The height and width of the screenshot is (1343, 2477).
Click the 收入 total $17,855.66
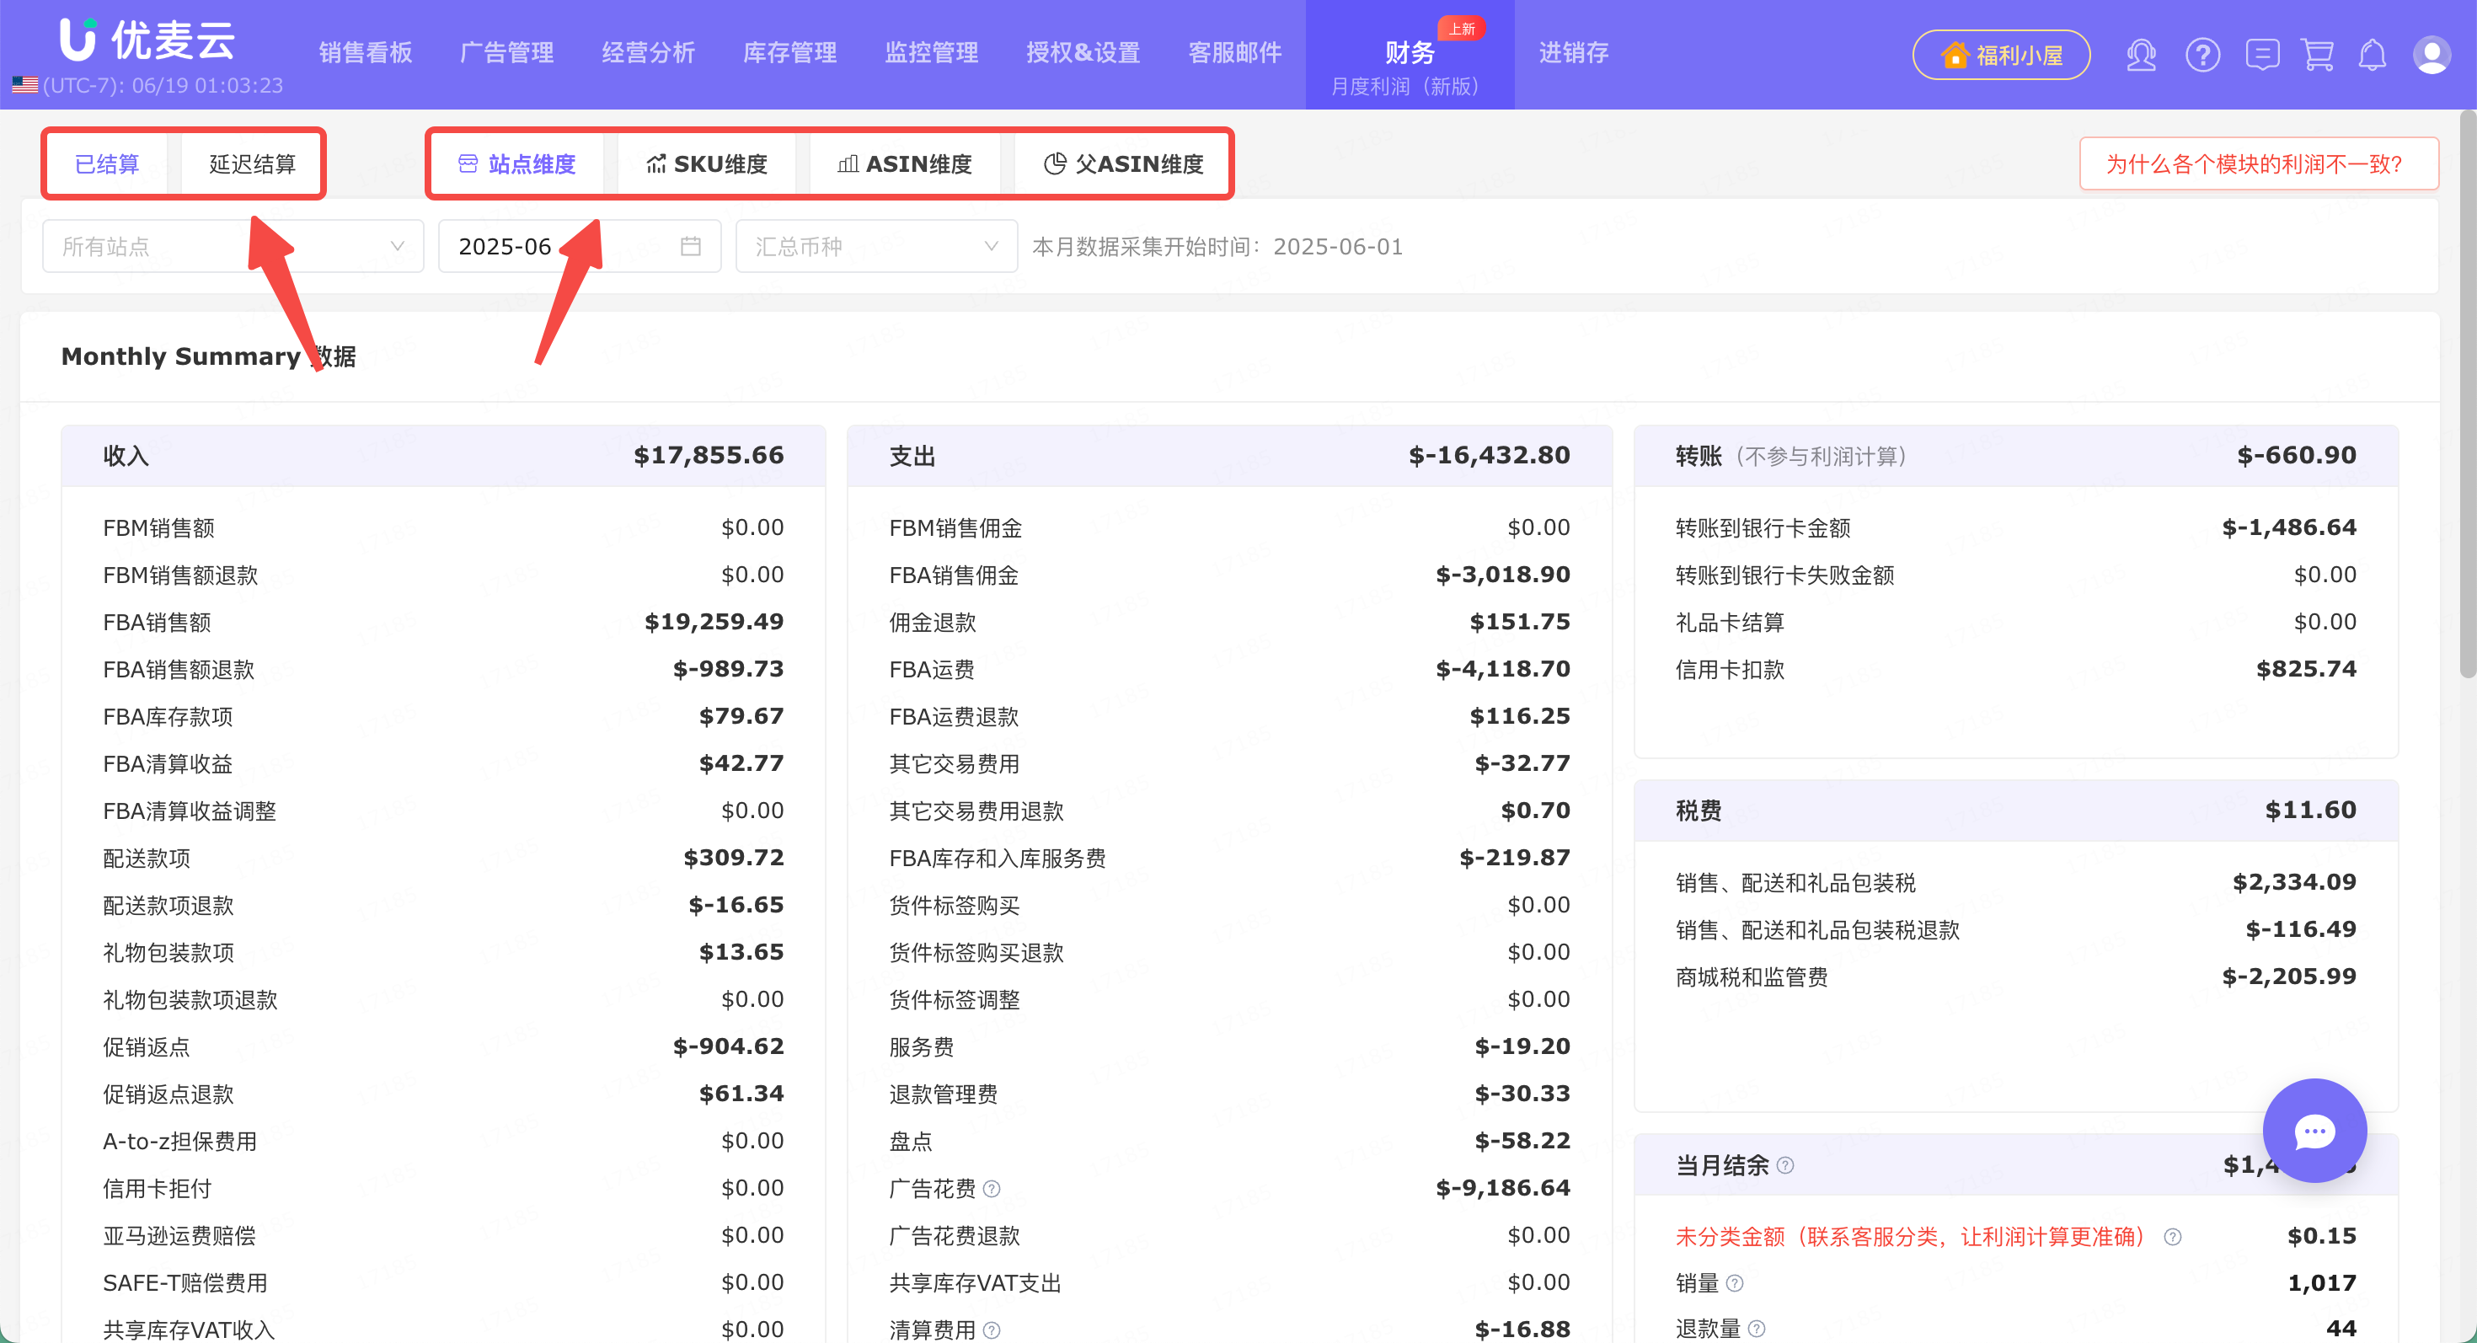[x=709, y=456]
